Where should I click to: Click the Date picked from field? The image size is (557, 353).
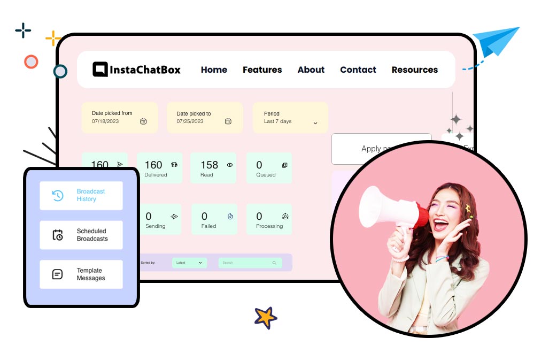pyautogui.click(x=120, y=118)
